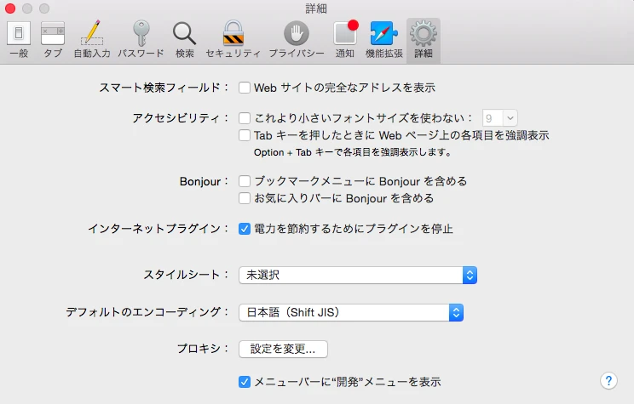634x404 pixels.
Task: Open the 一般 (General) preferences pane
Action: click(x=19, y=39)
